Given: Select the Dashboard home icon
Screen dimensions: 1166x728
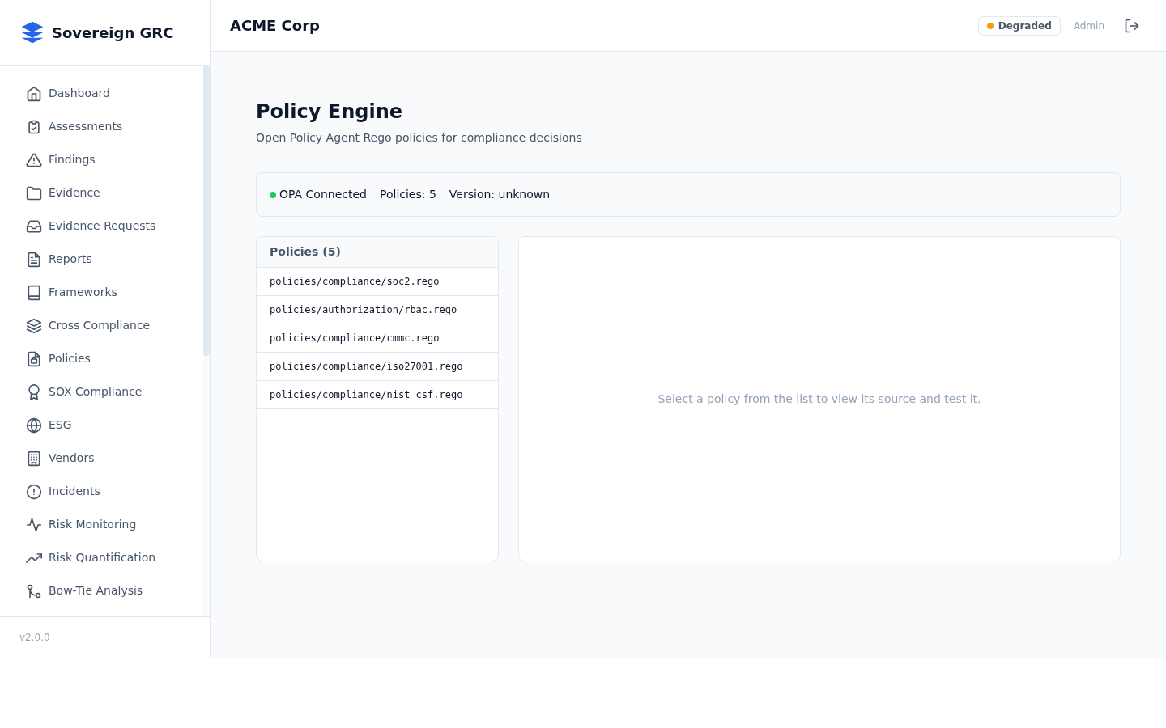Looking at the screenshot, I should coord(34,93).
